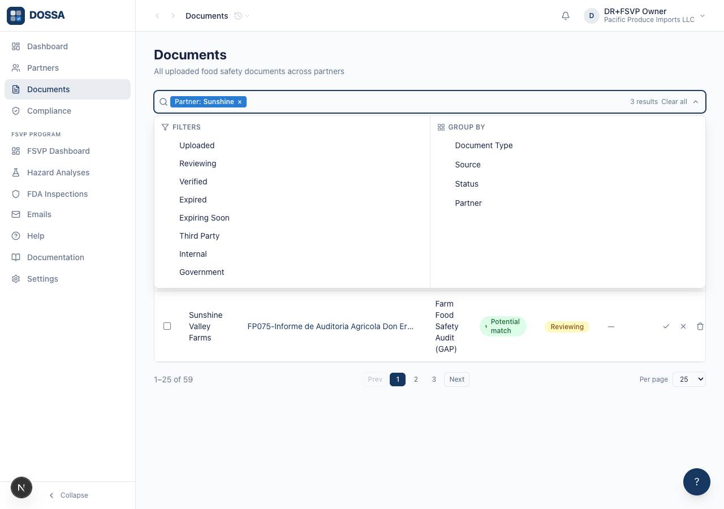The image size is (724, 509).
Task: Reject the document with X icon
Action: [683, 326]
